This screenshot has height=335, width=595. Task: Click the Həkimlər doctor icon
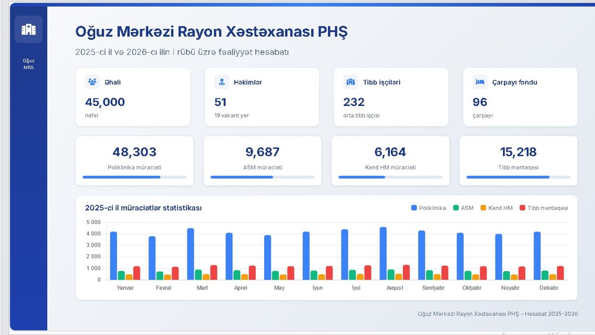(222, 82)
